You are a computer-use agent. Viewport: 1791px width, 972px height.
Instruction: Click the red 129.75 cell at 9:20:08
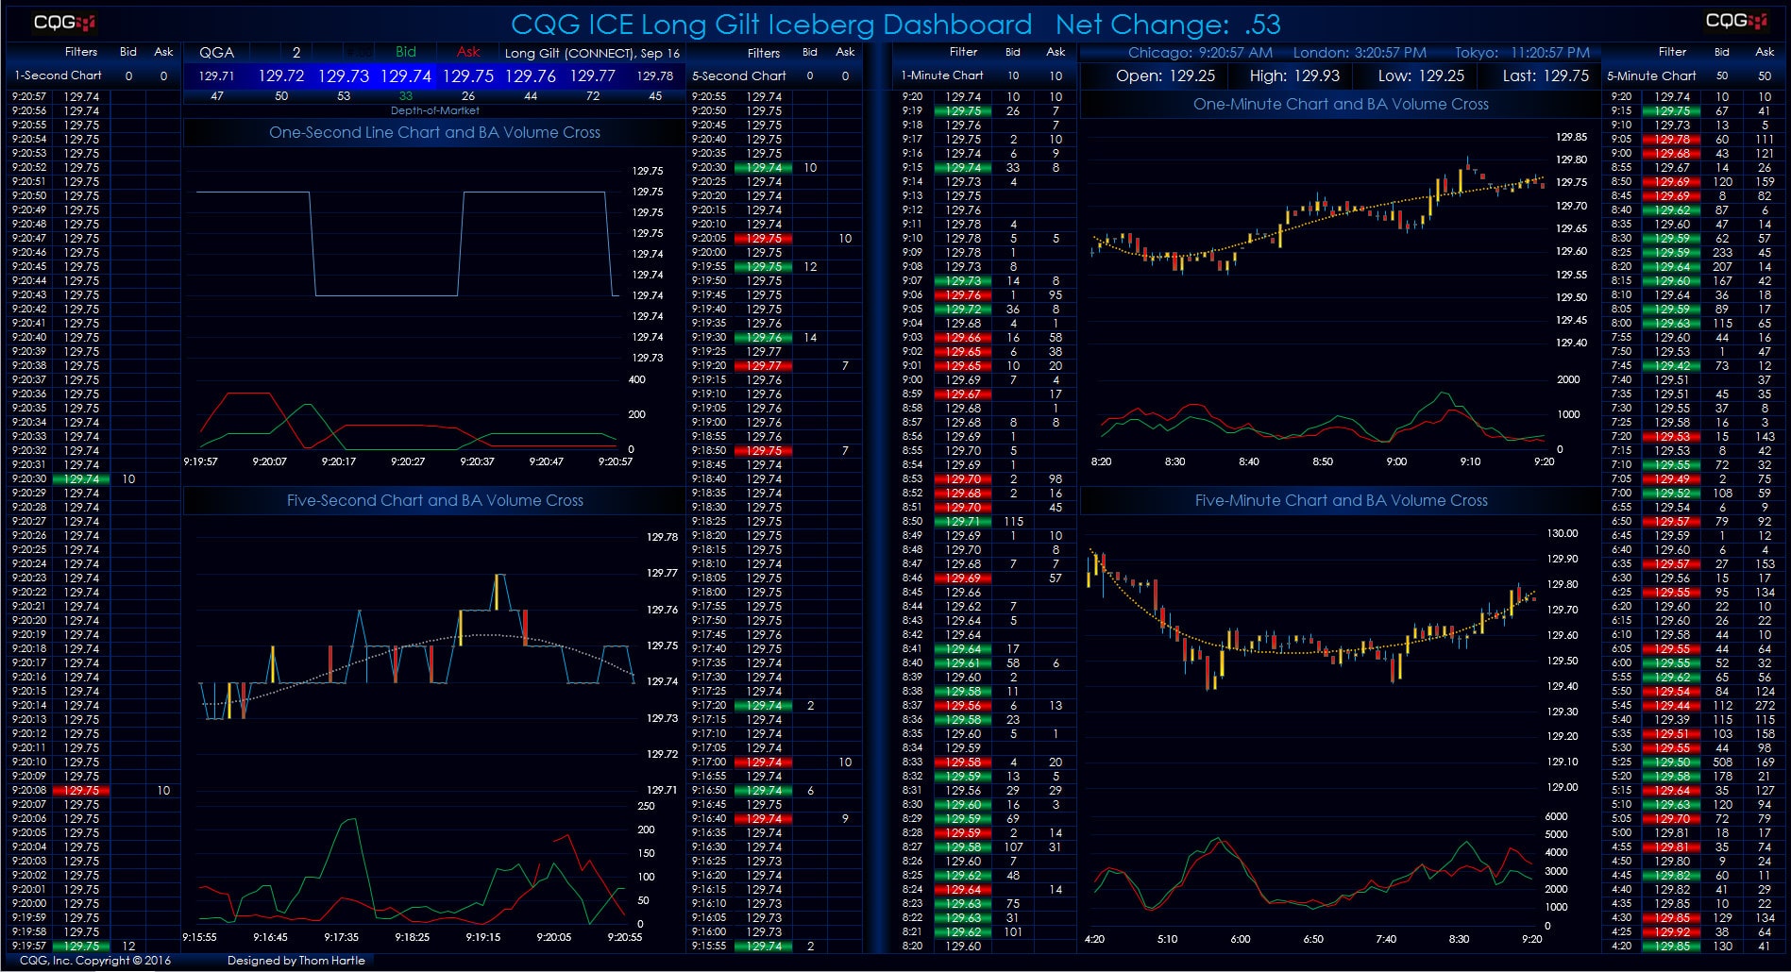81,791
